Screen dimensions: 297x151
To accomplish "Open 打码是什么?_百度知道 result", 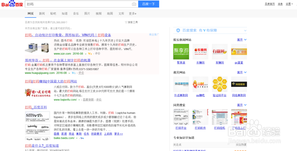I will coord(42,146).
